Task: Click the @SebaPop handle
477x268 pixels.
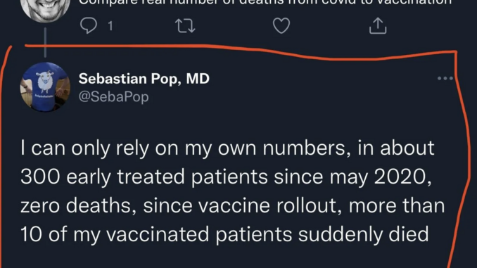Action: [113, 97]
